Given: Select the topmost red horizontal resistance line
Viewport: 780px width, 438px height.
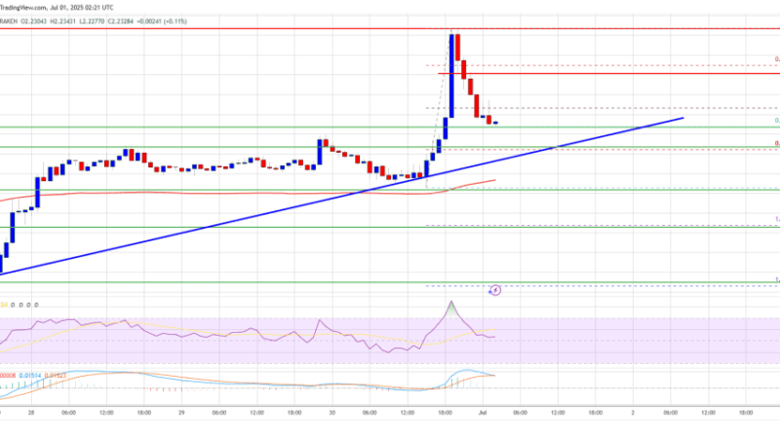Looking at the screenshot, I should click(x=390, y=29).
